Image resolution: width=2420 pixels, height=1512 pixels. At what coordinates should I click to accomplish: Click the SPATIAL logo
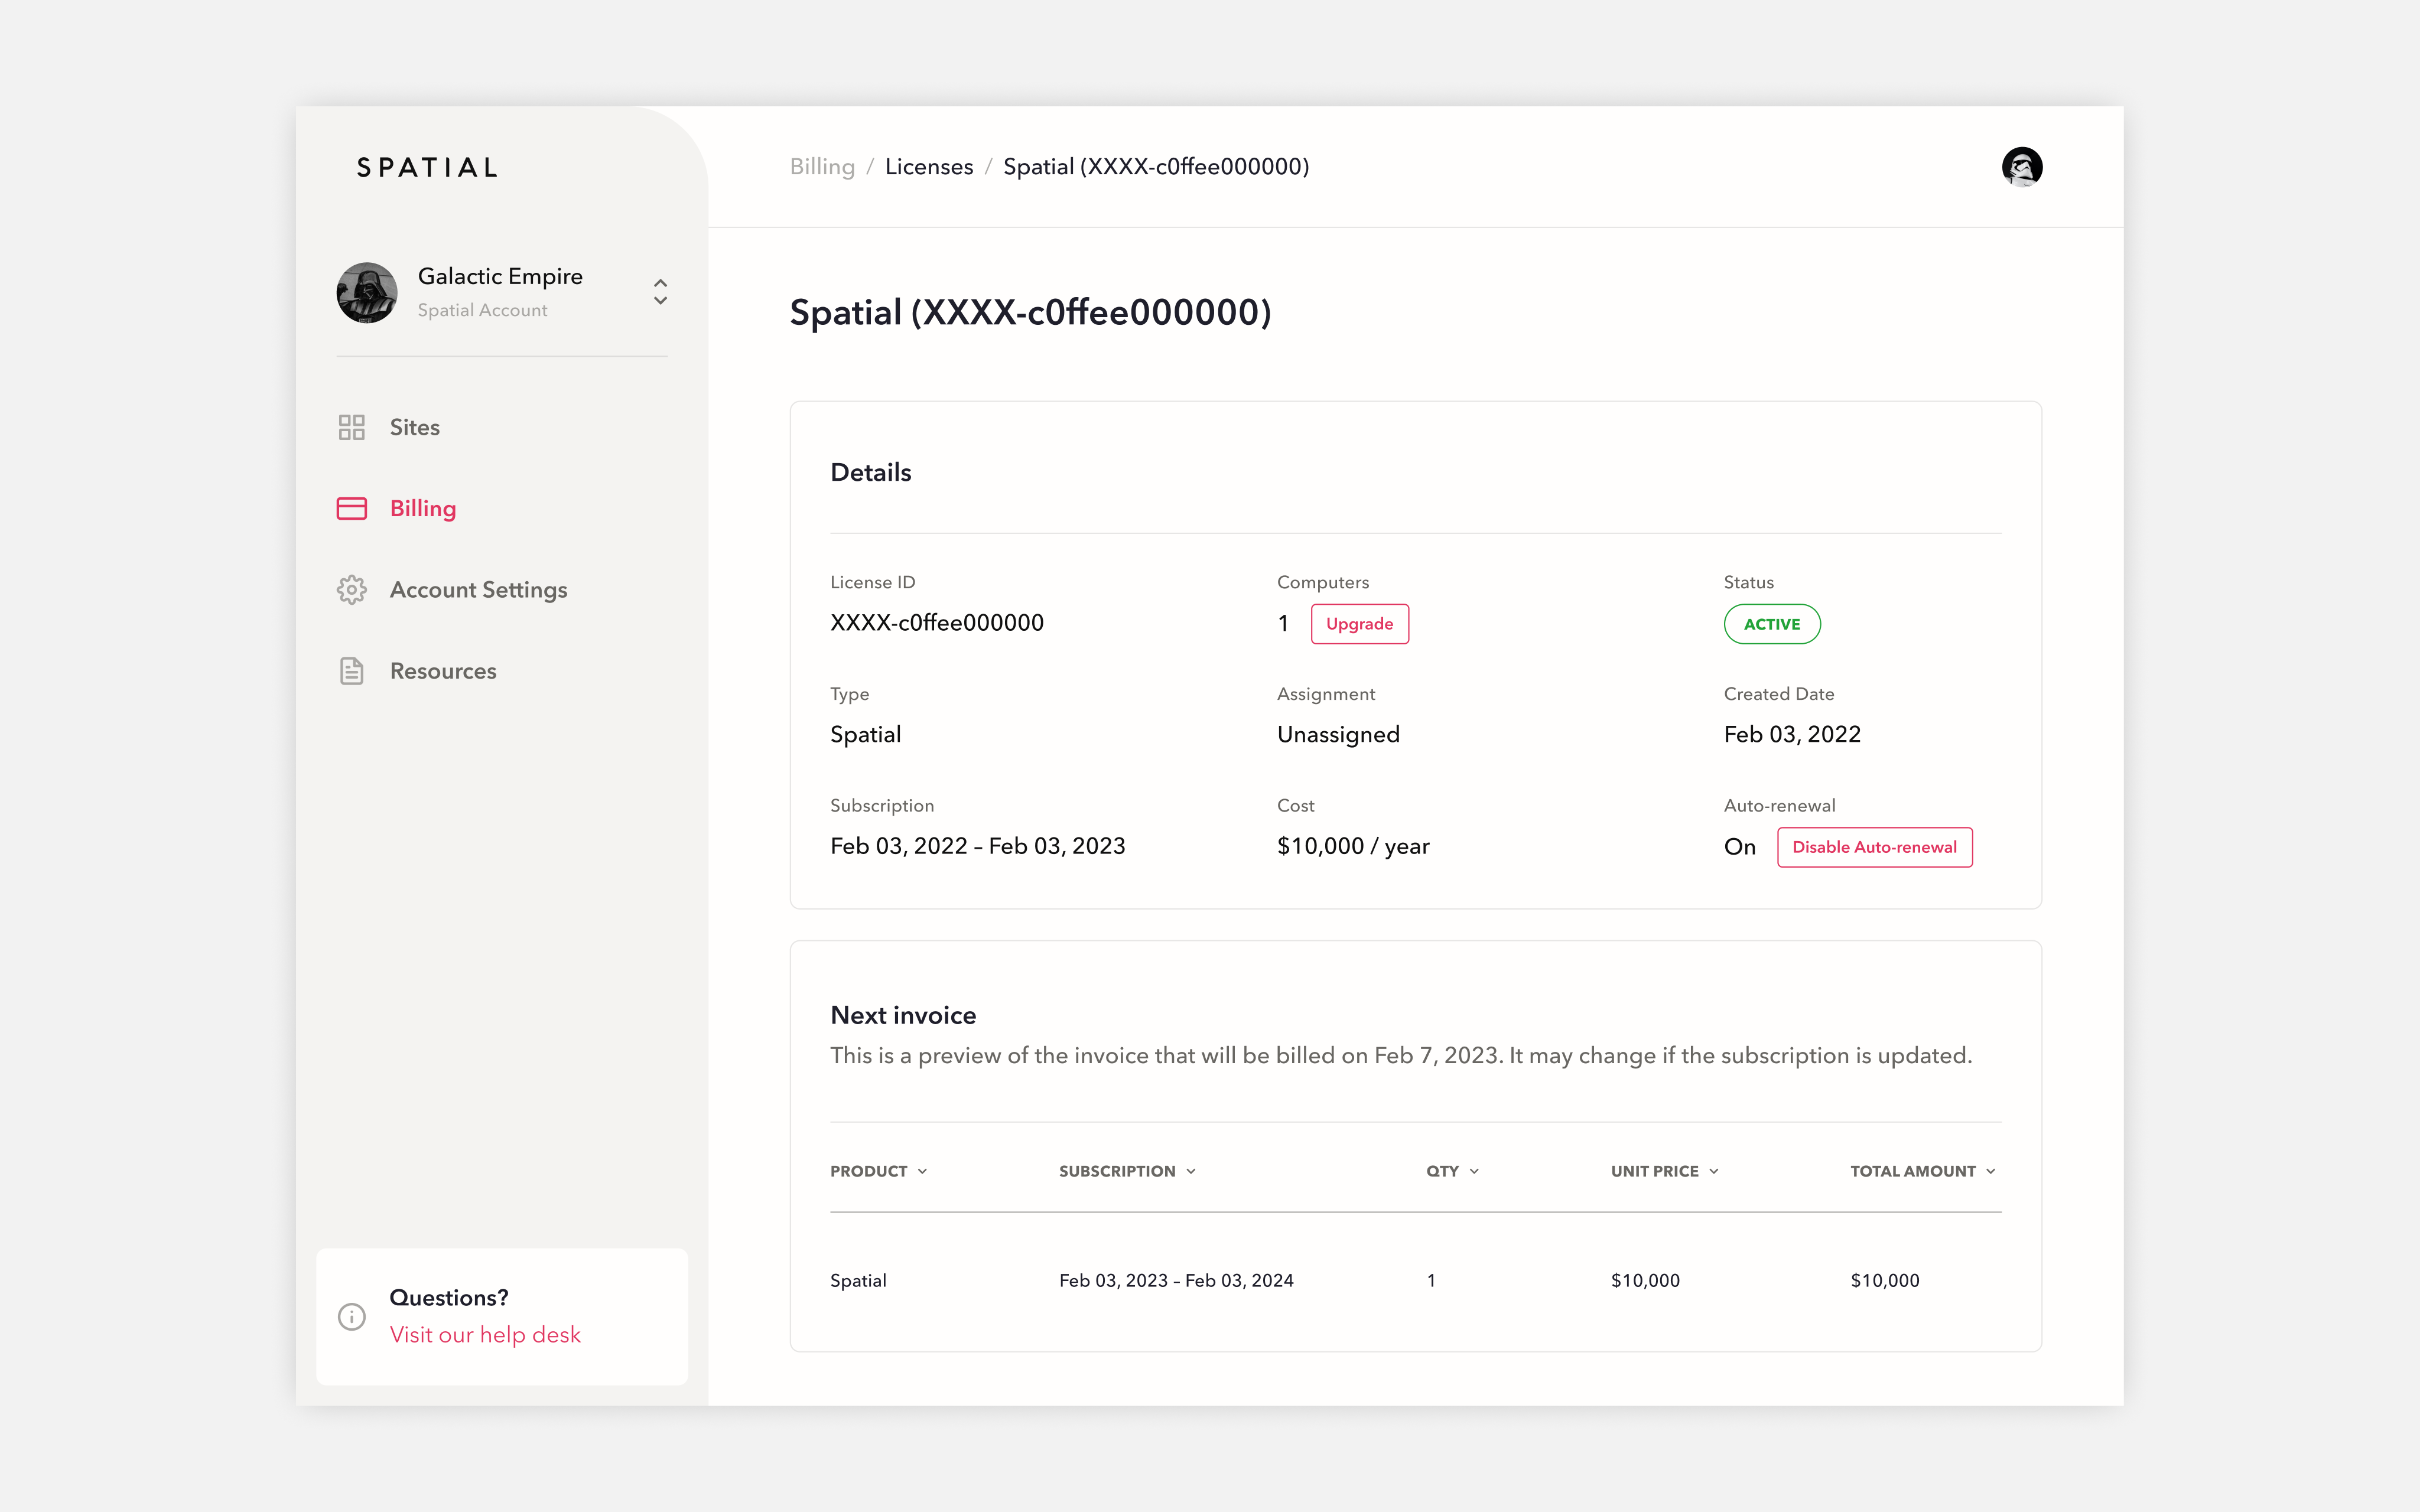[427, 168]
